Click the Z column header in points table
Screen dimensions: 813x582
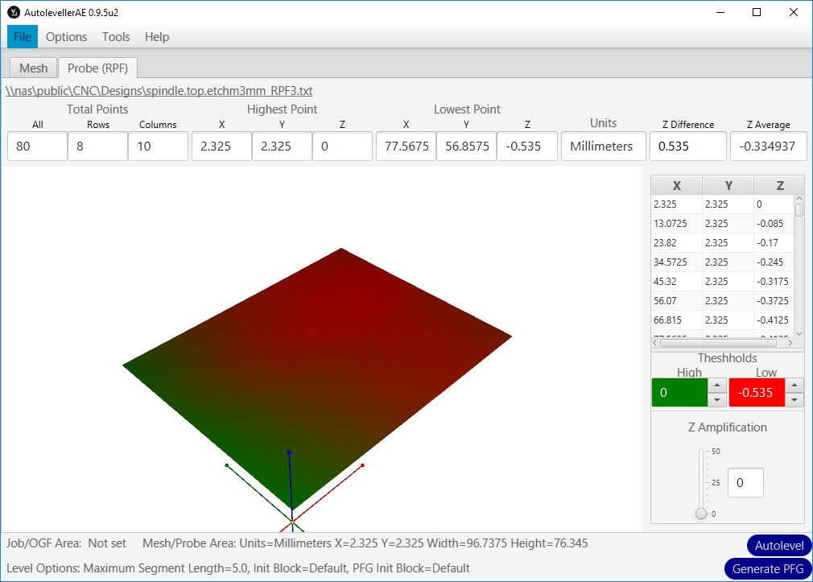tap(779, 185)
